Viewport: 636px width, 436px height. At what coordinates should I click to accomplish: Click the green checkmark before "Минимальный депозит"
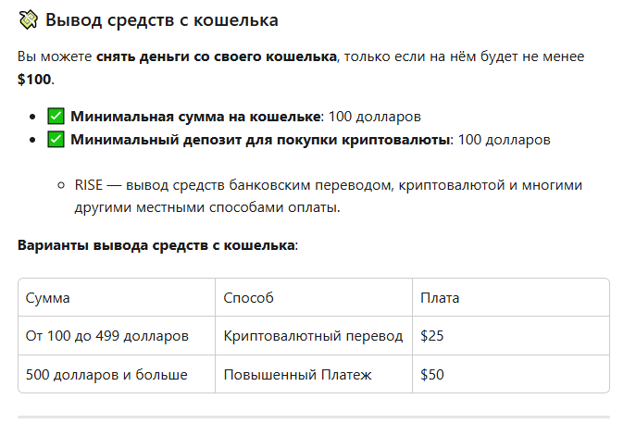point(55,140)
